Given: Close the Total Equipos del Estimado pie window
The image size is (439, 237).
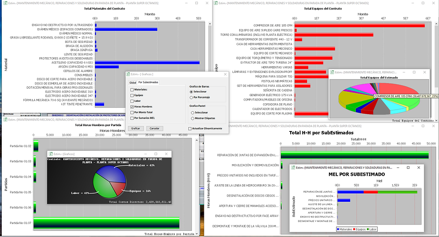Looking at the screenshot, I should click(425, 72).
